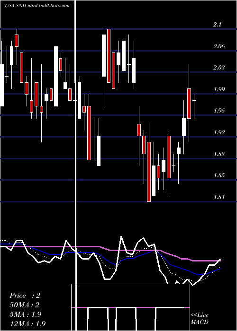Click the 5MA : 1.9 readout
Viewport: 237px width, 331px height.
pyautogui.click(x=25, y=314)
